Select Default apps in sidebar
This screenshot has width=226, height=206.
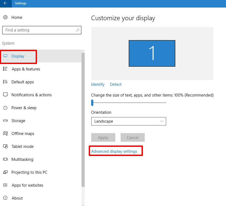click(x=23, y=82)
